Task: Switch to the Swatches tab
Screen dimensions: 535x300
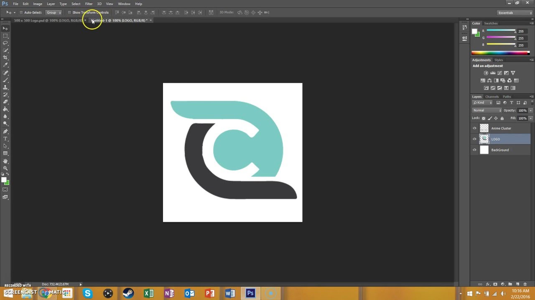Action: (491, 23)
